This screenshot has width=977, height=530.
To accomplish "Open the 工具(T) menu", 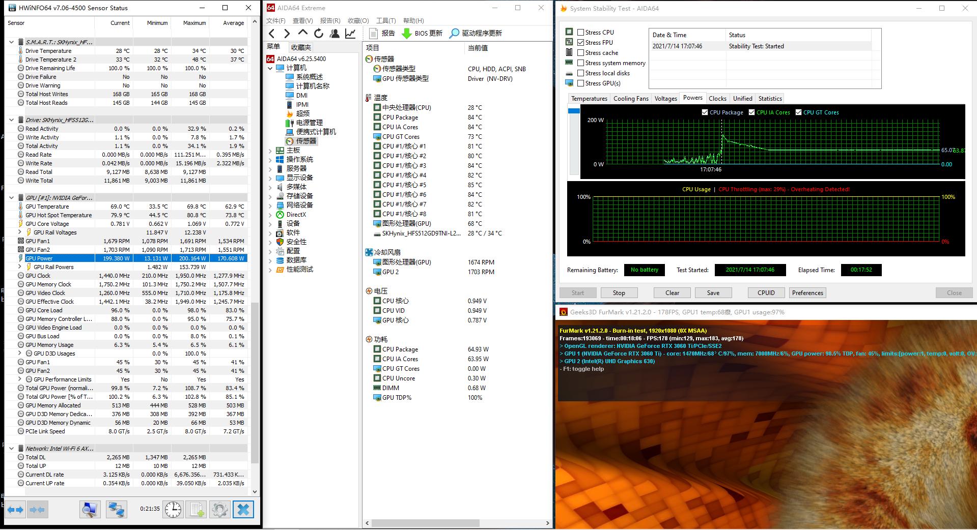I will click(385, 20).
